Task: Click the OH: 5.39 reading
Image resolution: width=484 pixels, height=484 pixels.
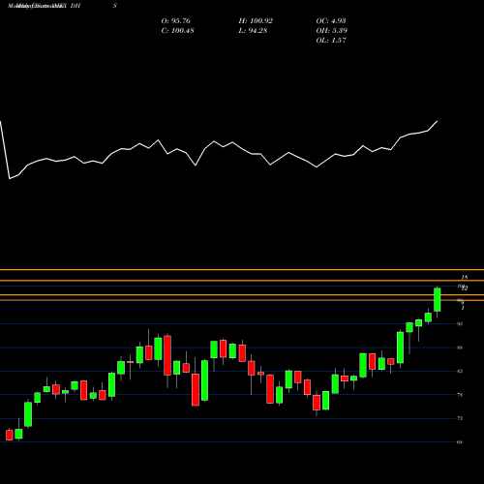Action: point(331,31)
